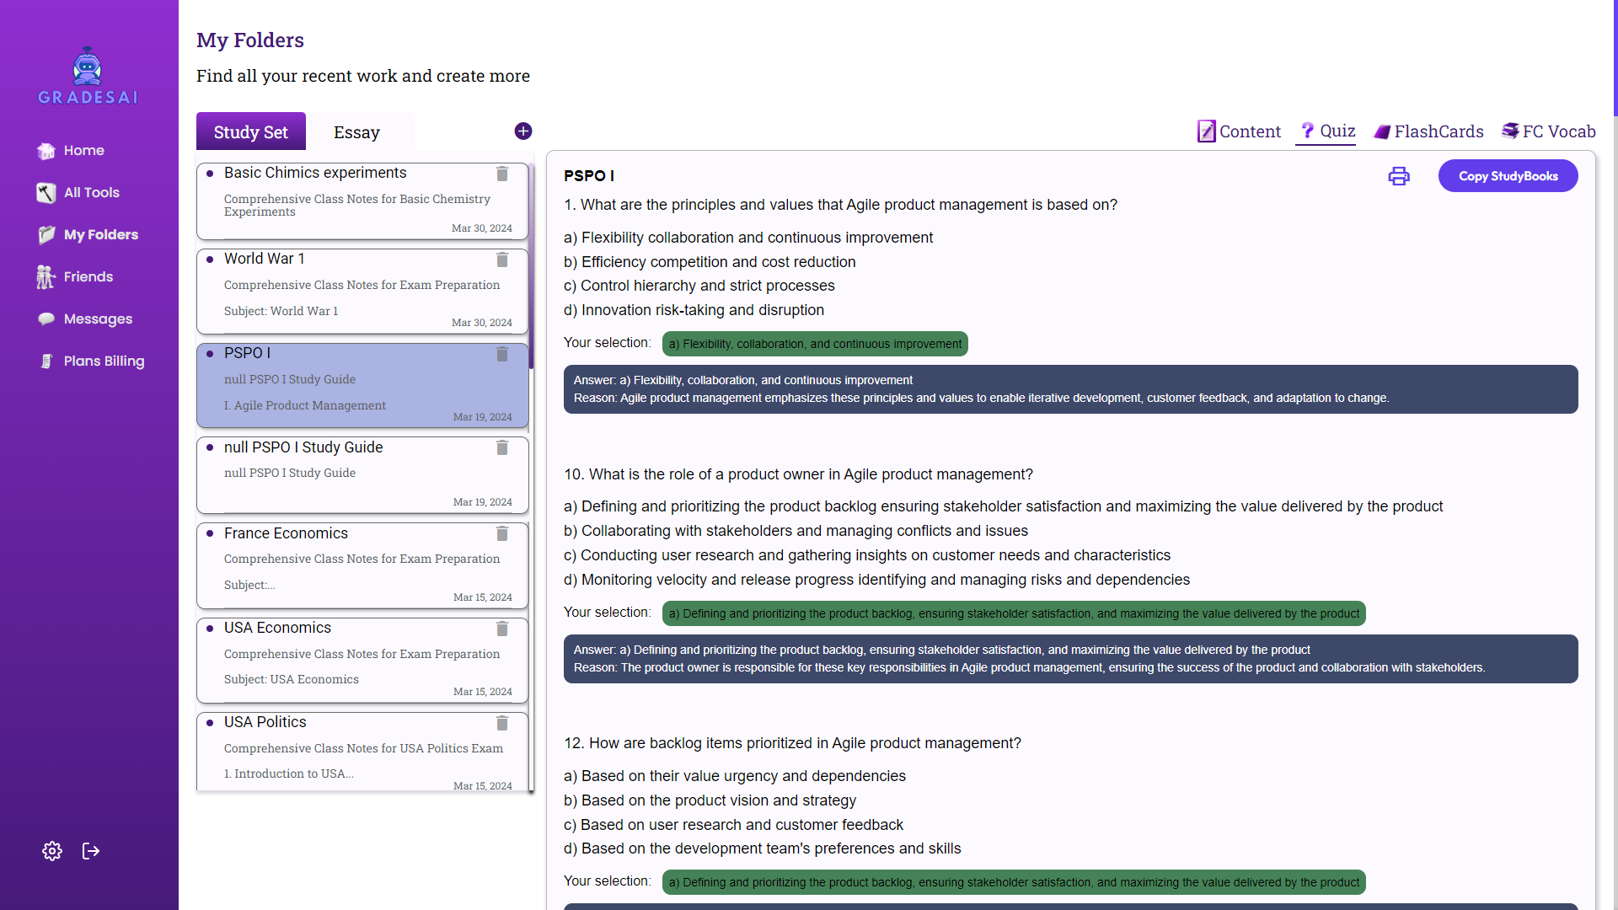Delete the World War 1 study set

coord(502,260)
